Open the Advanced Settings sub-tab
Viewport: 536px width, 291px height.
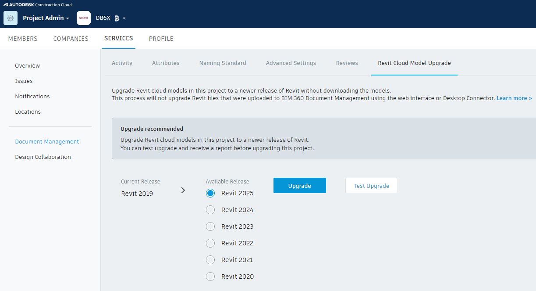tap(291, 63)
